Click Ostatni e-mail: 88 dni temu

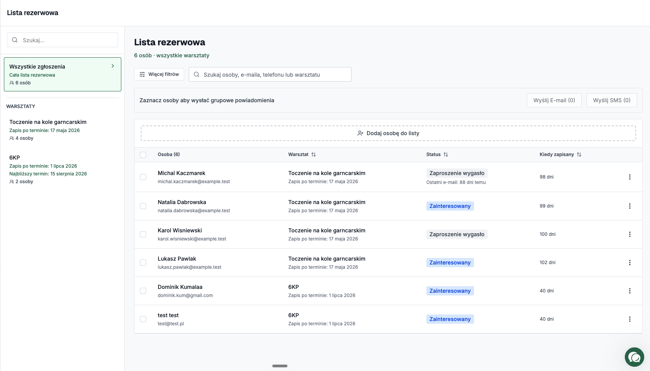(x=456, y=182)
